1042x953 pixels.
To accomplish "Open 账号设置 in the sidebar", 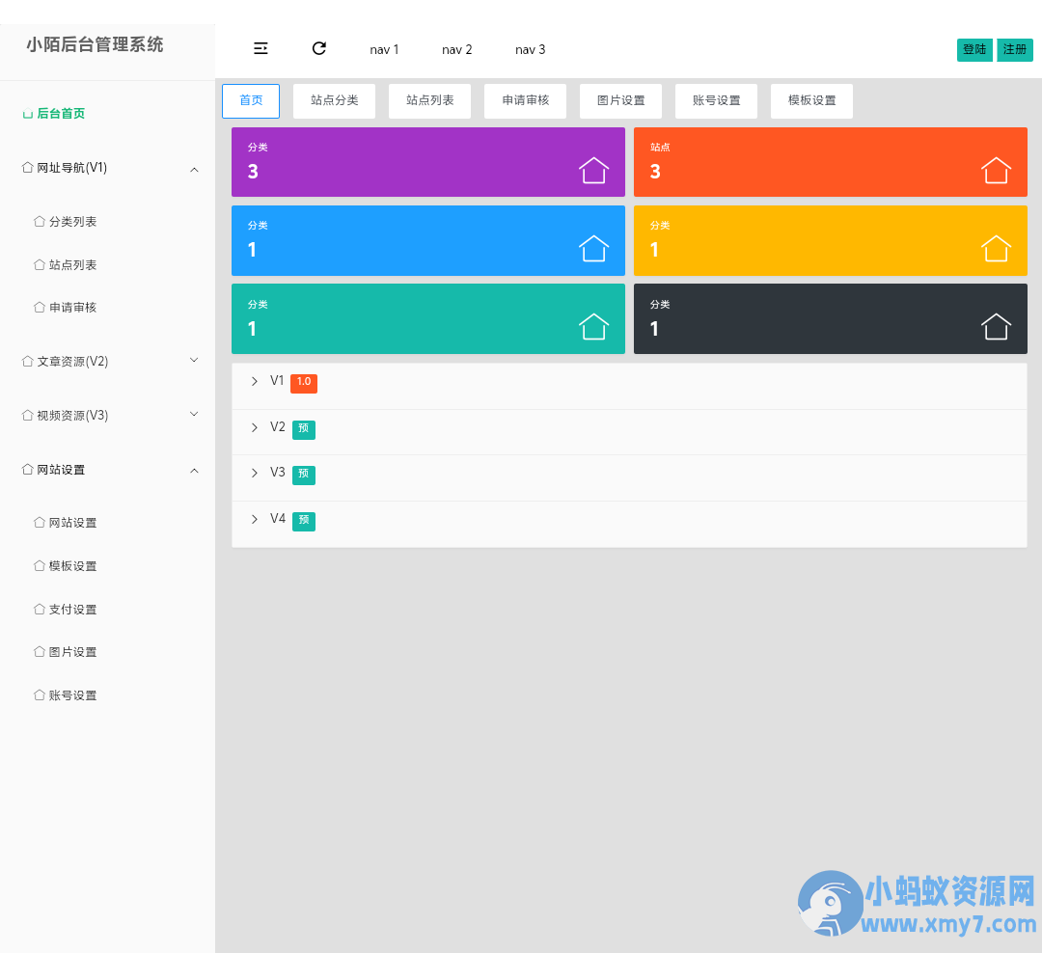I will pyautogui.click(x=72, y=695).
